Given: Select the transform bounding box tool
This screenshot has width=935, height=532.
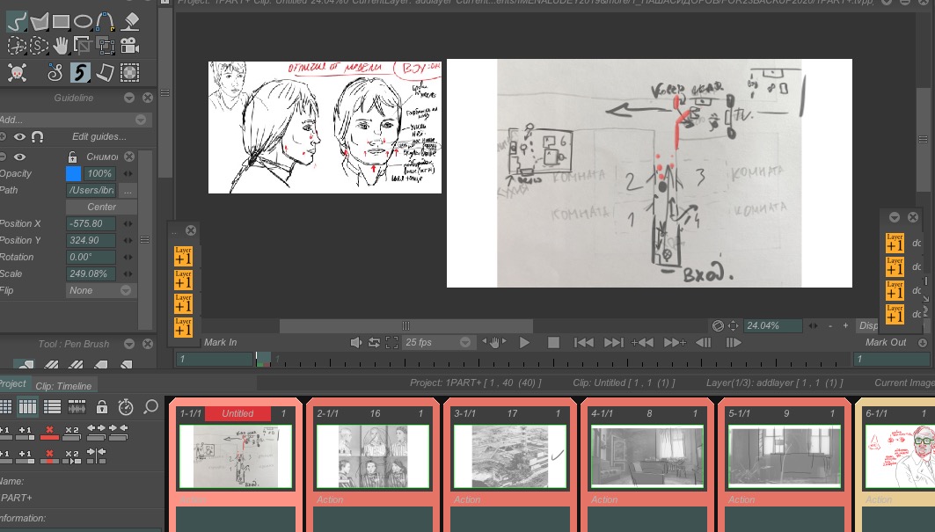Looking at the screenshot, I should pos(106,46).
